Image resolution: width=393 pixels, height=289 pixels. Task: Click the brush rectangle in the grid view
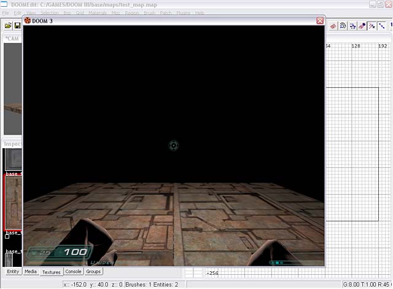[x=352, y=154]
